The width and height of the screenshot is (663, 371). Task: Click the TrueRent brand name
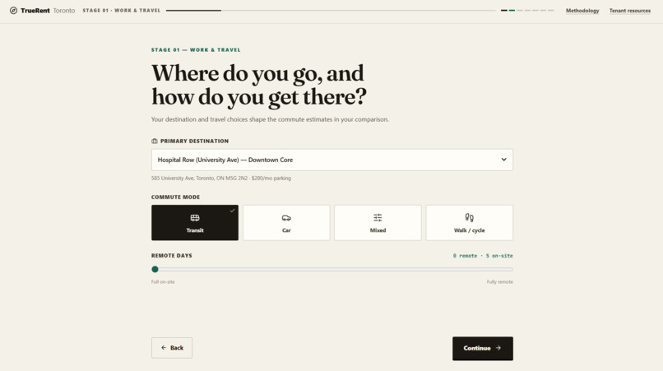point(35,11)
